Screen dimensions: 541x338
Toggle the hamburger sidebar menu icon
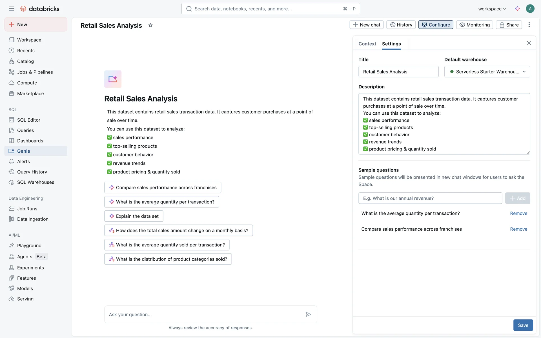tap(11, 9)
